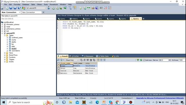Switch to the 2 Profiler tab
Viewport: 186px width, 105px height.
coord(74,56)
